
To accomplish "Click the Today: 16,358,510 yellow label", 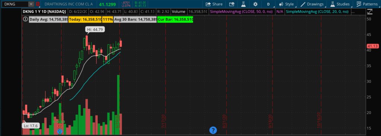I will click(x=85, y=19).
